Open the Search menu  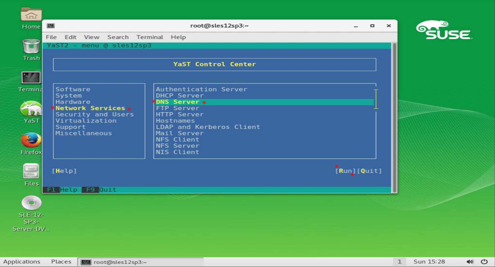tap(118, 37)
